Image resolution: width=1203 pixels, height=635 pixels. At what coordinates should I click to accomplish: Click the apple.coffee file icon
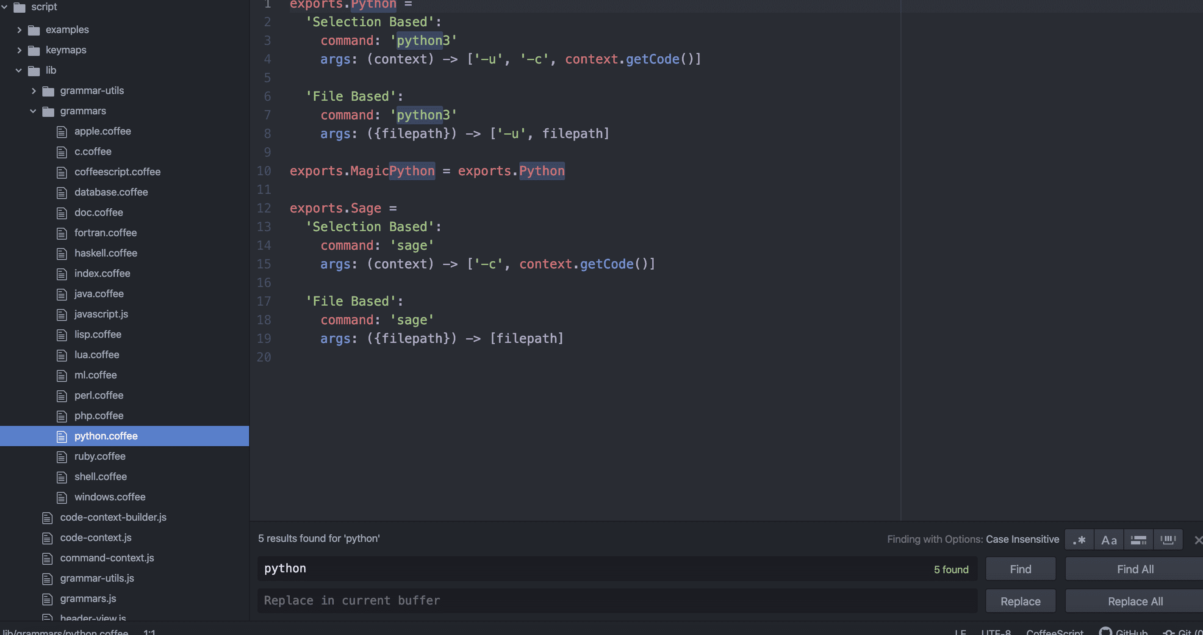point(62,132)
